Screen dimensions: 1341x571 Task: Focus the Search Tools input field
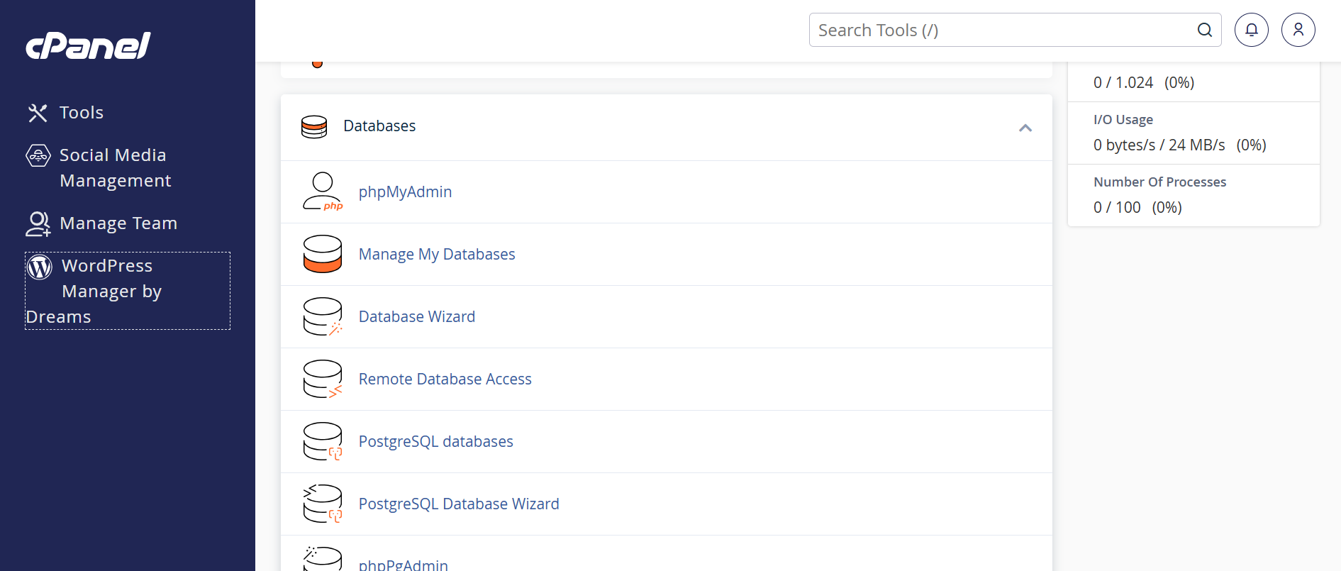tap(1000, 31)
